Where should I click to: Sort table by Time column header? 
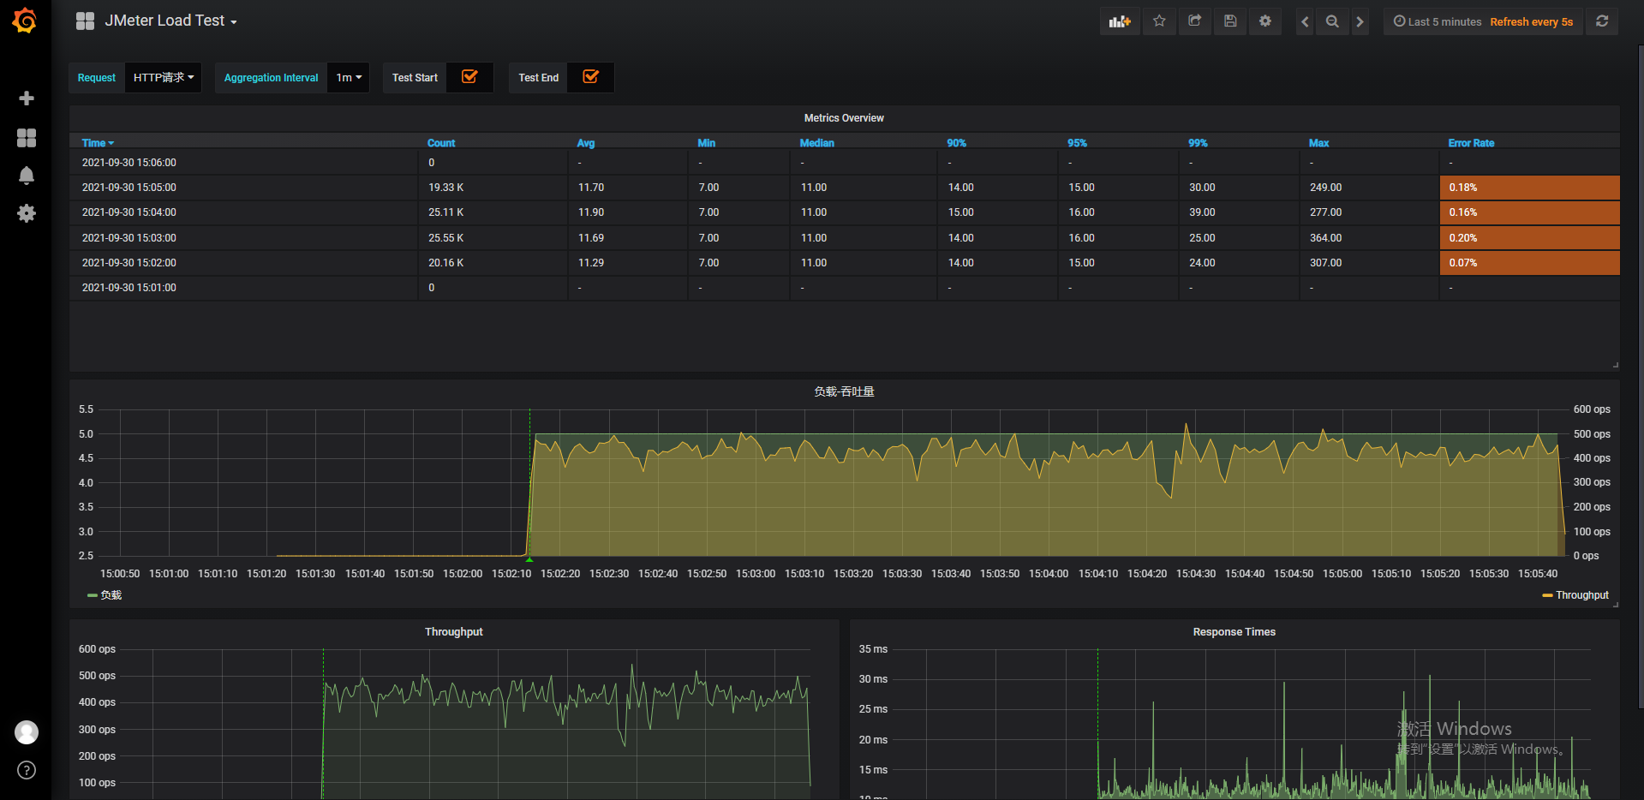[x=98, y=143]
